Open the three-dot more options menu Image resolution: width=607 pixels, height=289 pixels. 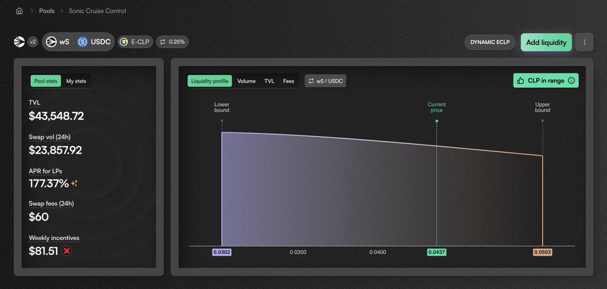coord(584,42)
